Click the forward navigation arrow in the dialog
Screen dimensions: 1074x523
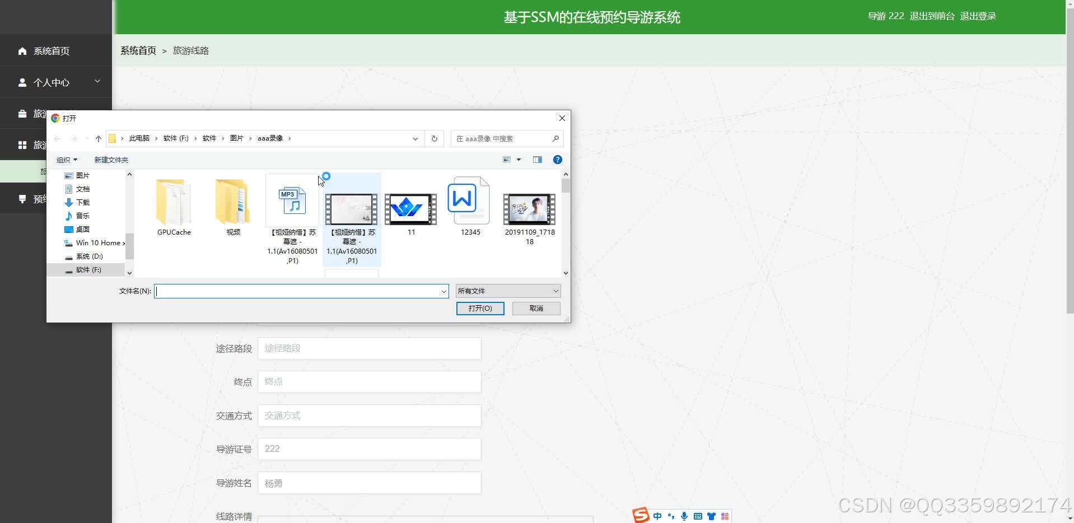[x=74, y=138]
